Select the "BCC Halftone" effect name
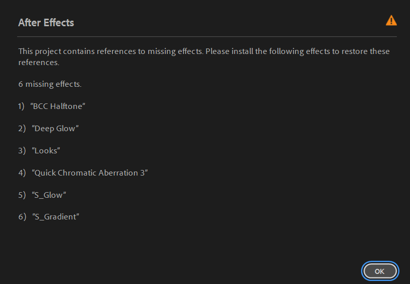 pyautogui.click(x=57, y=106)
